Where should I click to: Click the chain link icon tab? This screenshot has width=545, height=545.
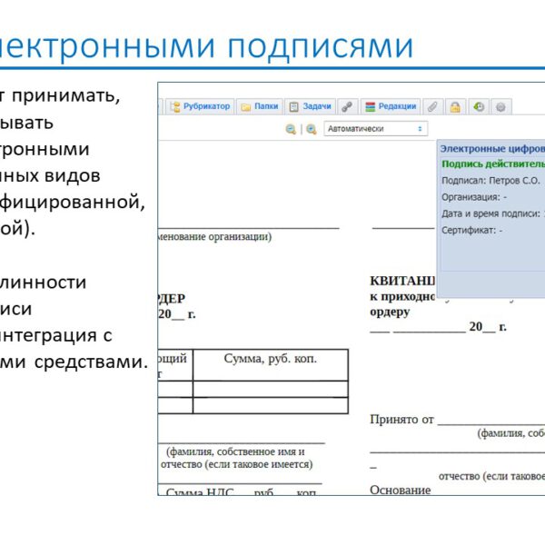pos(348,106)
